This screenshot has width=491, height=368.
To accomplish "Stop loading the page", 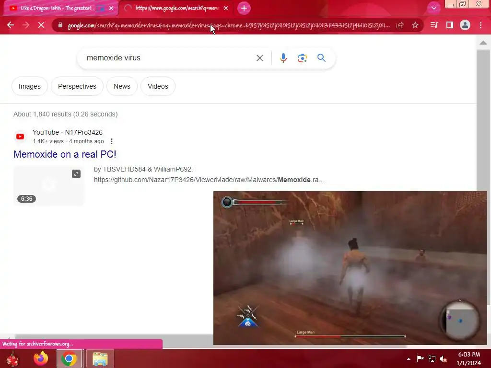I will (x=41, y=25).
